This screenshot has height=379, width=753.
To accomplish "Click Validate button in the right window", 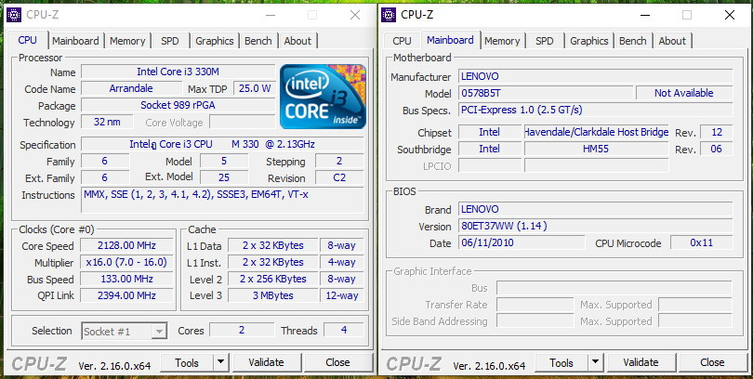I will click(x=641, y=362).
